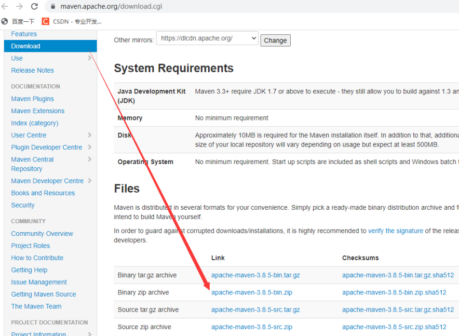Image resolution: width=459 pixels, height=336 pixels.
Task: Open the apache-maven-3.8.5-bin.zip.sha512 checksum
Action: pyautogui.click(x=394, y=292)
